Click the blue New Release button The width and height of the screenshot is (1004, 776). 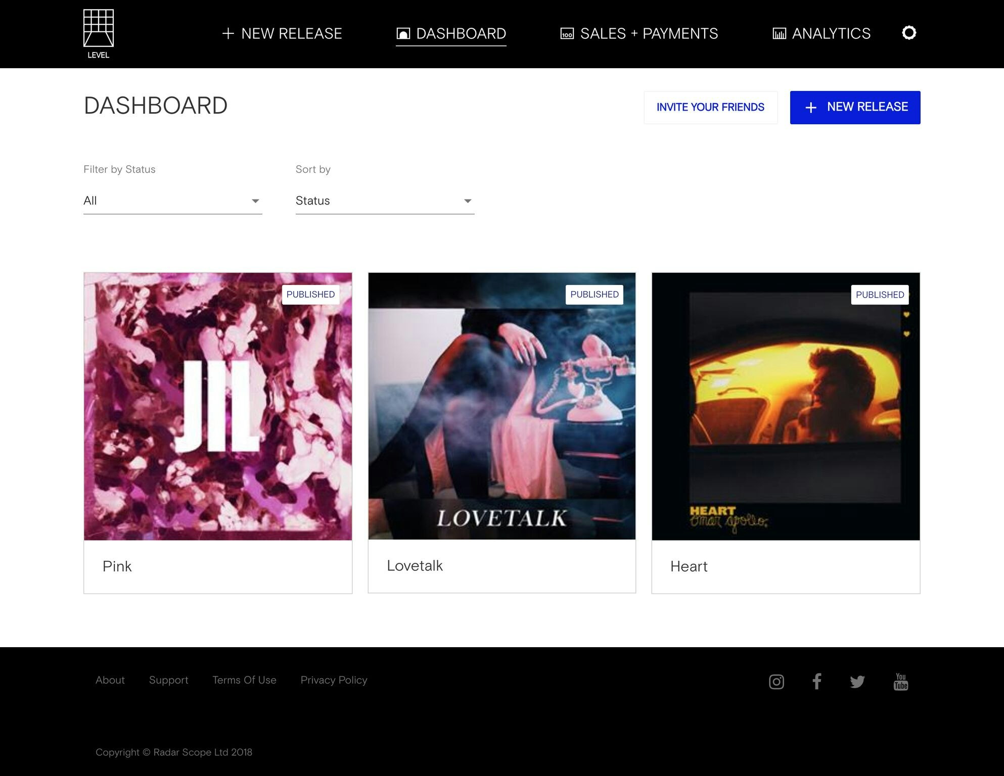[x=855, y=107]
